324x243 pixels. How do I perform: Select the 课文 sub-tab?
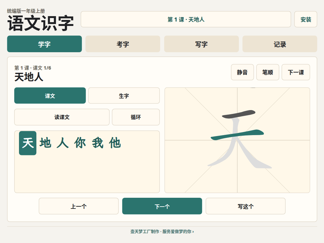[x=50, y=96]
